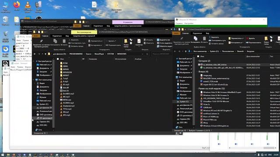Go up one level in WINDOWS folder explorer
The height and width of the screenshot is (157, 280).
tap(45, 54)
